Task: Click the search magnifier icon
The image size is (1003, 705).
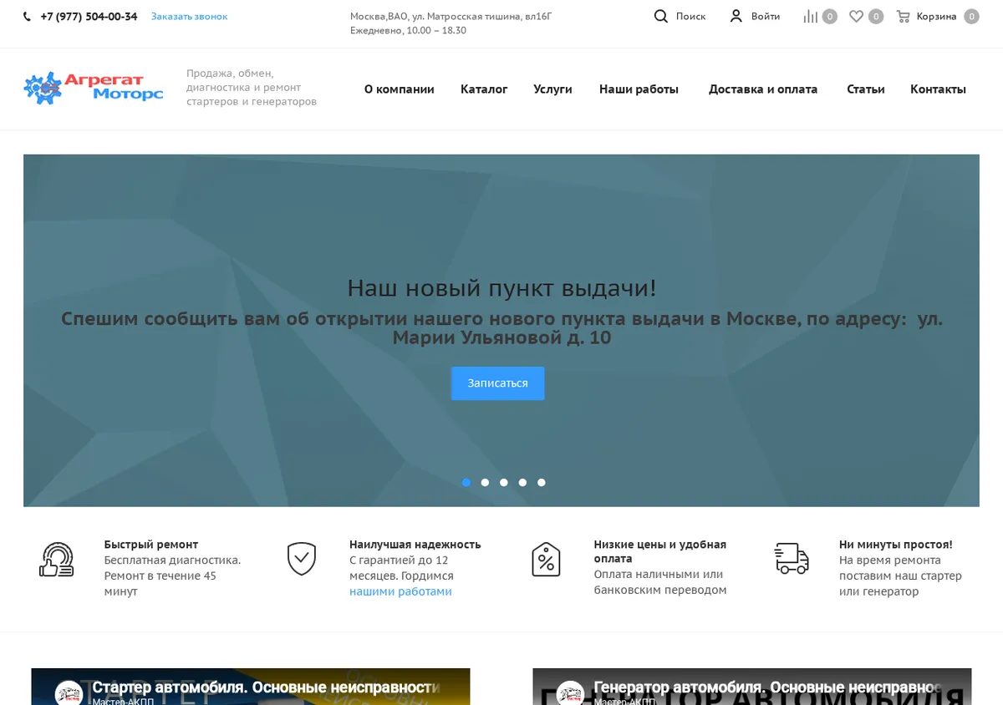Action: coord(661,16)
